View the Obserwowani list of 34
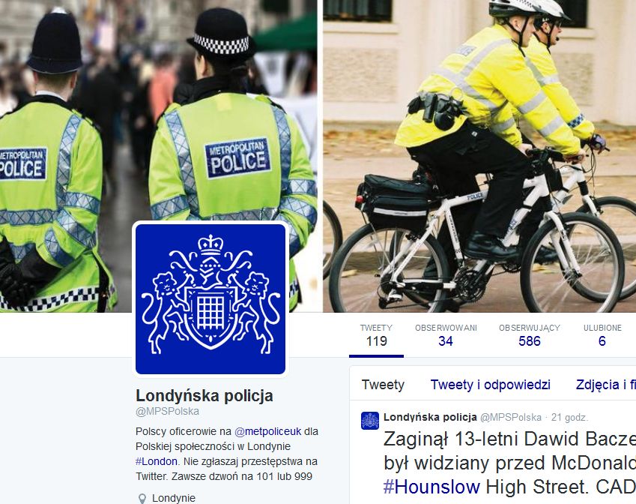 click(446, 335)
